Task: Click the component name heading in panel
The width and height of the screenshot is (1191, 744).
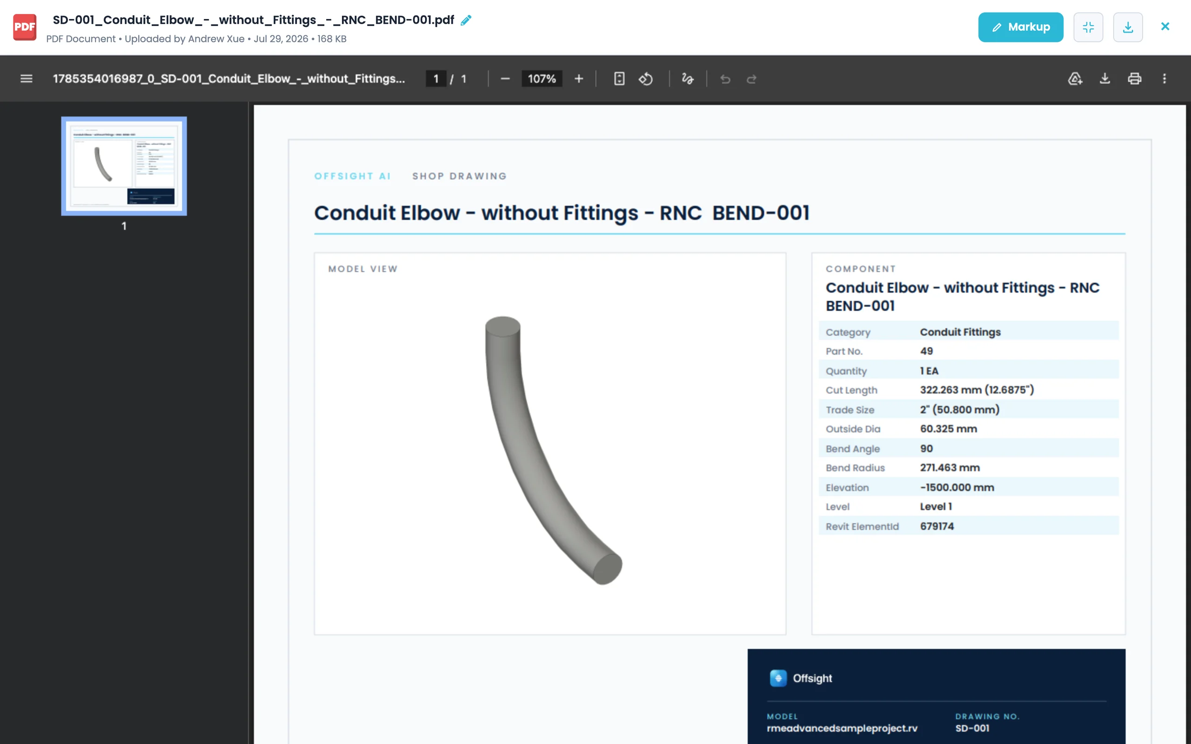Action: [x=963, y=297]
